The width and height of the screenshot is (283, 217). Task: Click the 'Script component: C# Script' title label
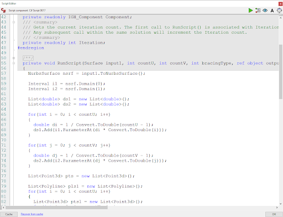click(x=27, y=11)
